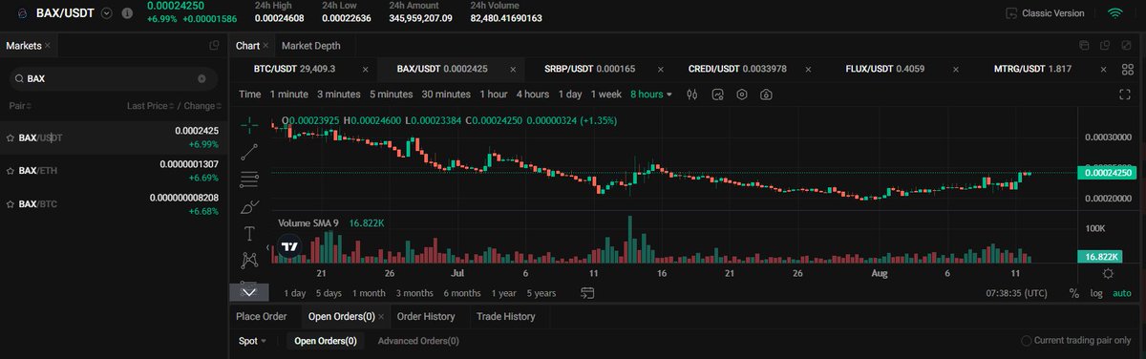The height and width of the screenshot is (359, 1146).
Task: Favorite the BAX/USDT pair star
Action: (11, 138)
